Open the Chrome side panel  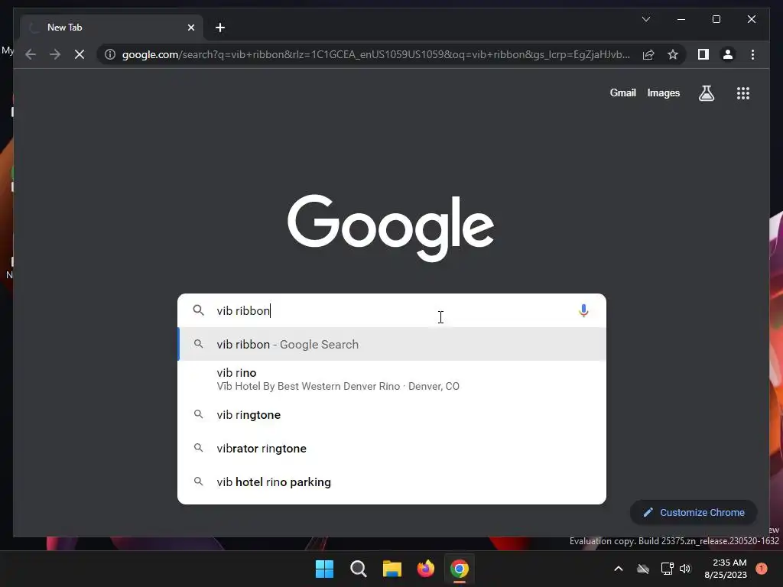[x=703, y=54]
